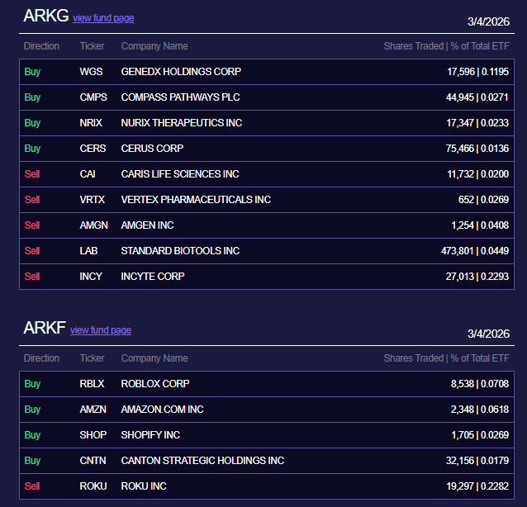The width and height of the screenshot is (527, 507).
Task: Select value 1,254 | 0.0408
Action: click(x=480, y=225)
